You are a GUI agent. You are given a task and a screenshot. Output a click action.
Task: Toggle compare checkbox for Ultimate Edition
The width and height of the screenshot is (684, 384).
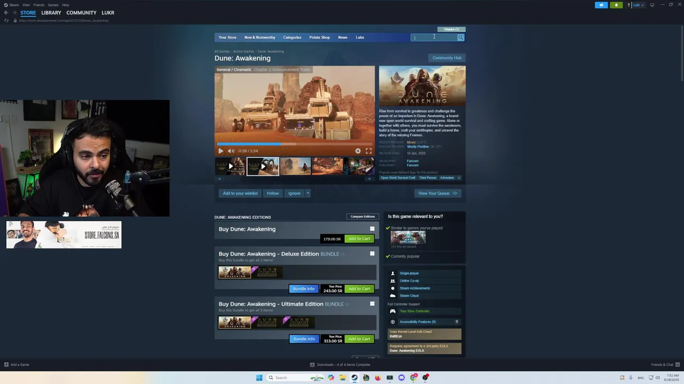[x=372, y=303]
